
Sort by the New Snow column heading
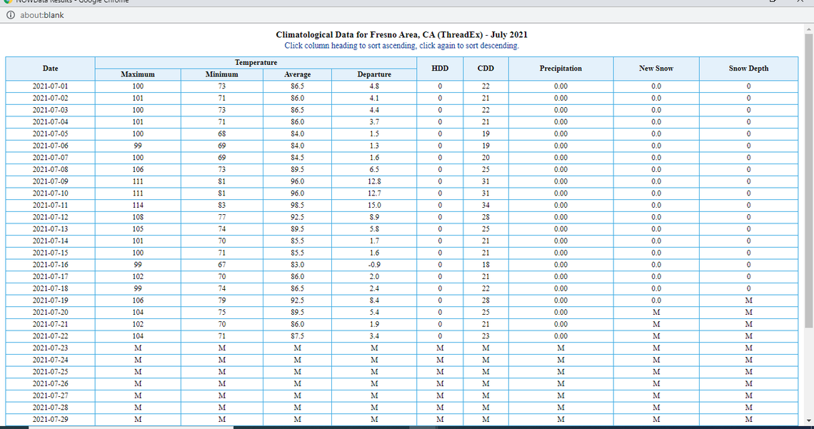pos(655,68)
